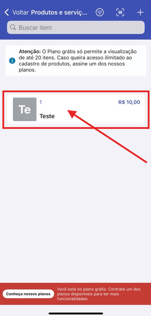The image size is (151, 316).
Task: Click the 'Voltar' back label
Action: [x=21, y=12]
